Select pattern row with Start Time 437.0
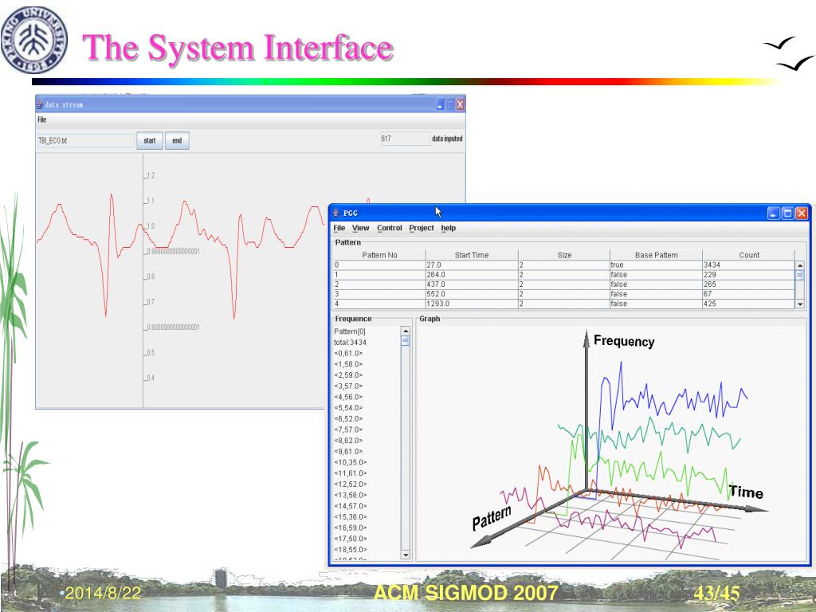816x612 pixels. pos(564,284)
